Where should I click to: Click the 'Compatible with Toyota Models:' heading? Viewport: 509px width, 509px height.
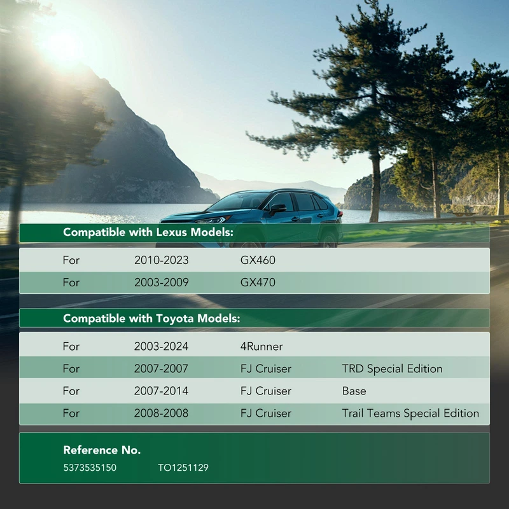151,319
